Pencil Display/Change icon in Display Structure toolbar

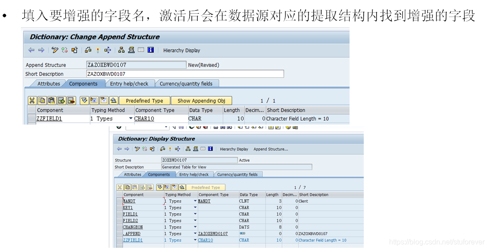[x=137, y=149]
